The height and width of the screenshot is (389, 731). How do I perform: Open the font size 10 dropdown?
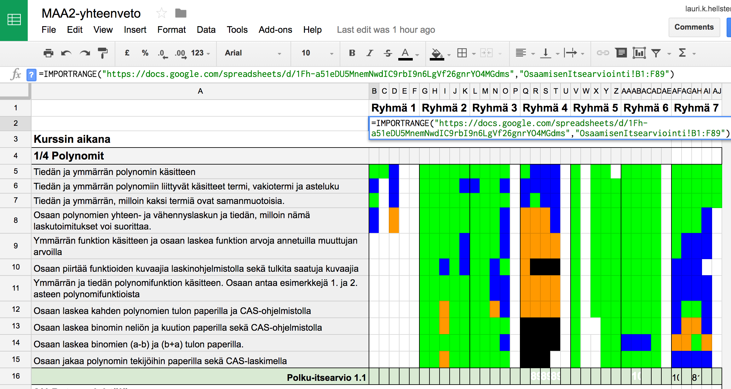pyautogui.click(x=317, y=53)
